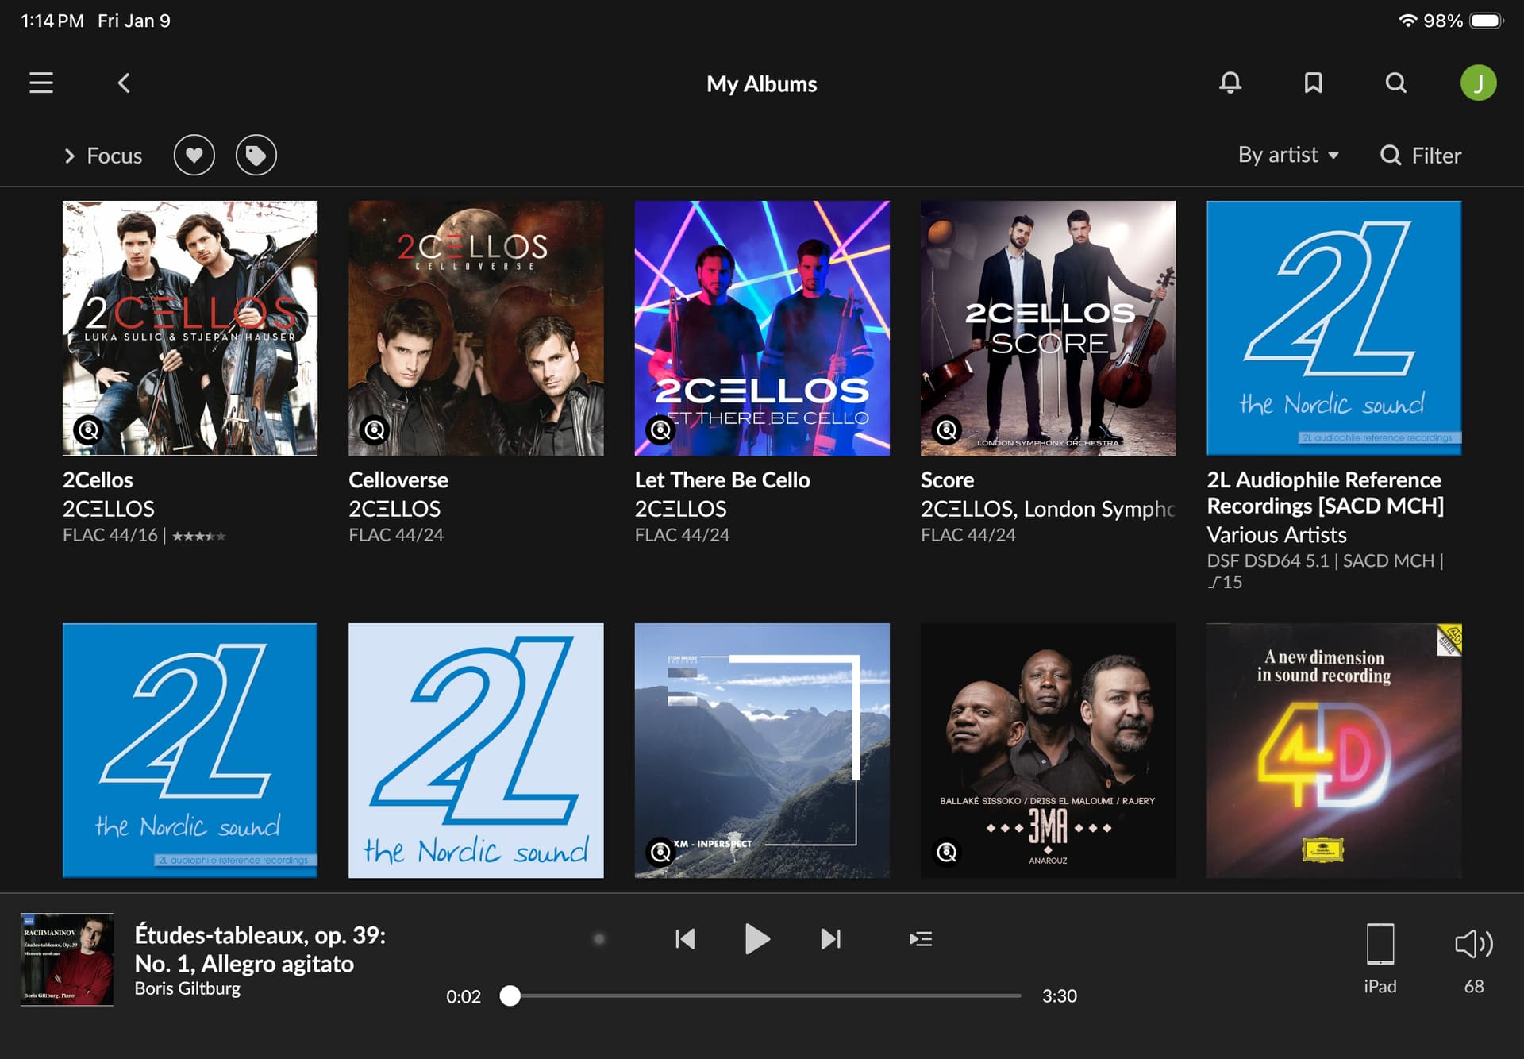Screen dimensions: 1524x1059
Task: Expand the Focus panel
Action: pos(103,156)
